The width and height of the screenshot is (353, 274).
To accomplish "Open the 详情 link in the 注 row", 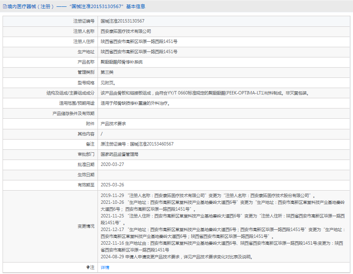I will (x=105, y=267).
